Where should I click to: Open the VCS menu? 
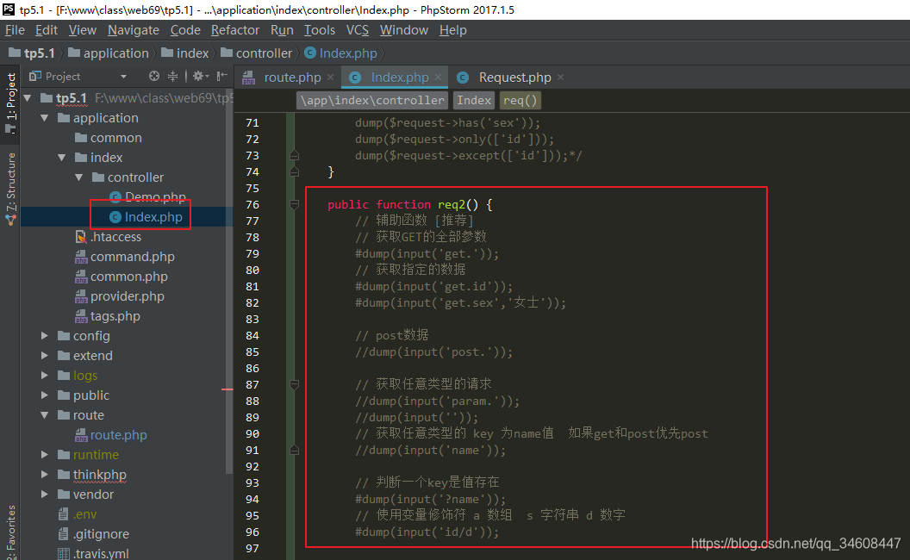358,29
